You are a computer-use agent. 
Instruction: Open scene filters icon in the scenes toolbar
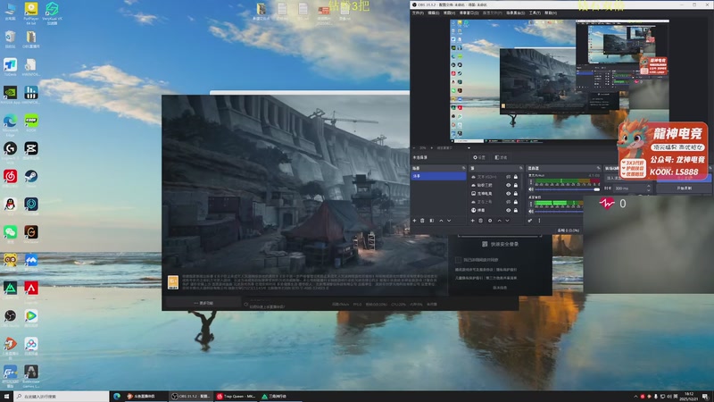click(432, 221)
